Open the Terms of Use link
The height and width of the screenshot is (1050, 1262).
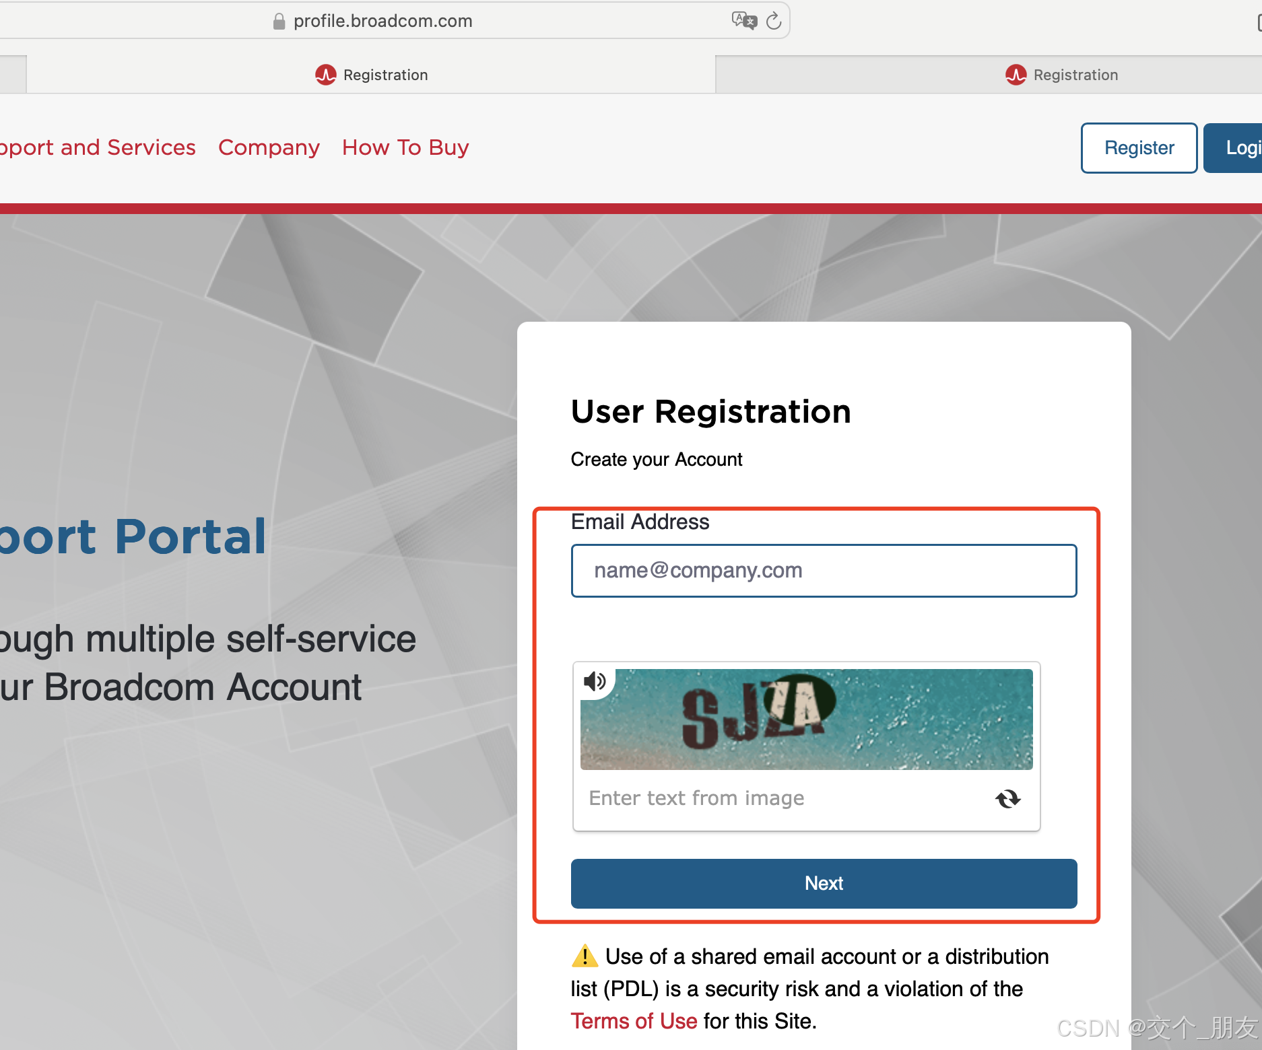coord(634,1021)
